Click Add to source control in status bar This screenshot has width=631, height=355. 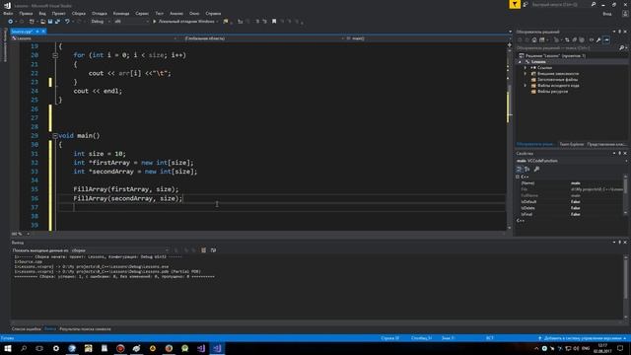click(581, 338)
